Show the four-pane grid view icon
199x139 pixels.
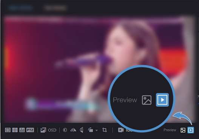[15, 130]
